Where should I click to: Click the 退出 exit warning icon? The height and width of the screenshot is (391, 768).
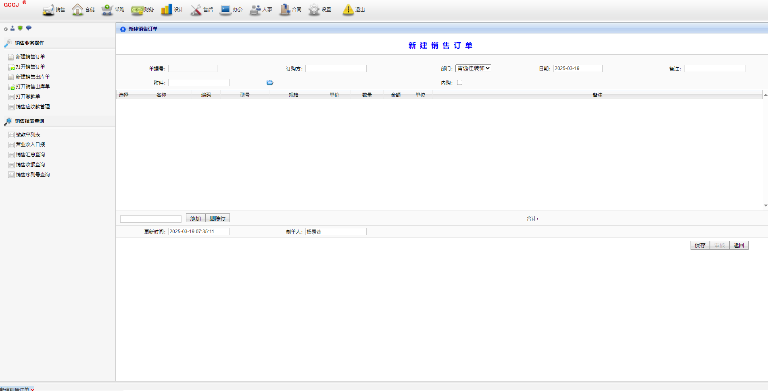coord(348,10)
